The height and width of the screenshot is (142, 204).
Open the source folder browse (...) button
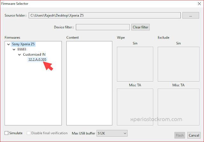coord(191,16)
